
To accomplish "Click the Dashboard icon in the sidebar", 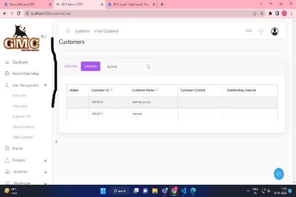I will click(x=6, y=63).
